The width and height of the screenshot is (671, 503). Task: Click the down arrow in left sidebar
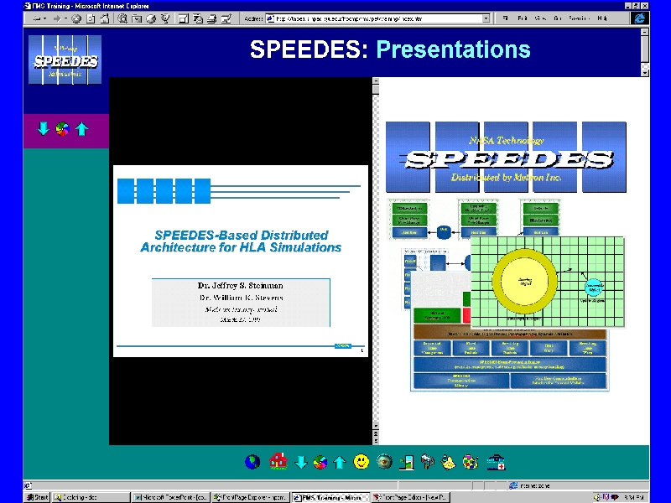[44, 129]
